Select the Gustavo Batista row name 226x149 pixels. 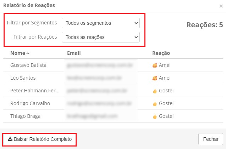coord(28,65)
